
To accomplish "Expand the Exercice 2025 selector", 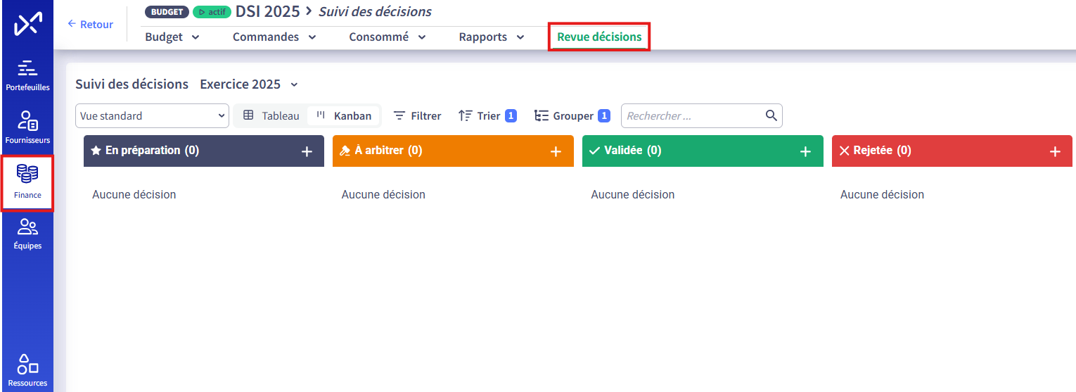I will click(x=249, y=84).
